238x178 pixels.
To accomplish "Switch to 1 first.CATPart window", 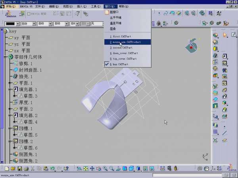I will [x=127, y=36].
